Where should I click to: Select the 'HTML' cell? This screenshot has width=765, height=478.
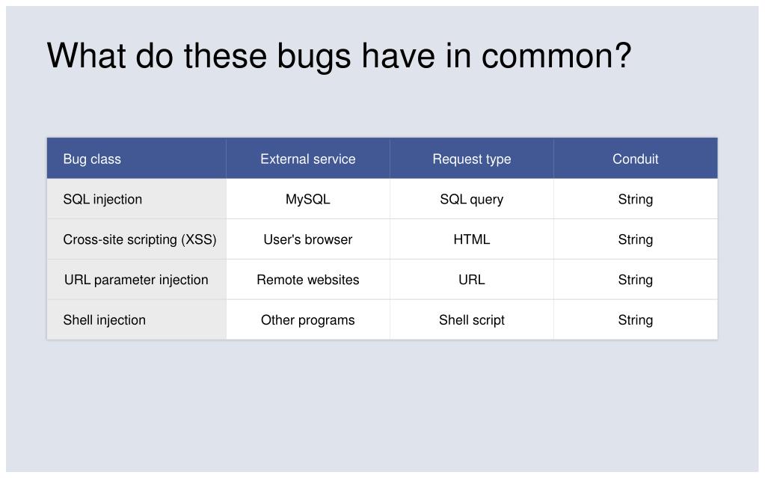[472, 239]
